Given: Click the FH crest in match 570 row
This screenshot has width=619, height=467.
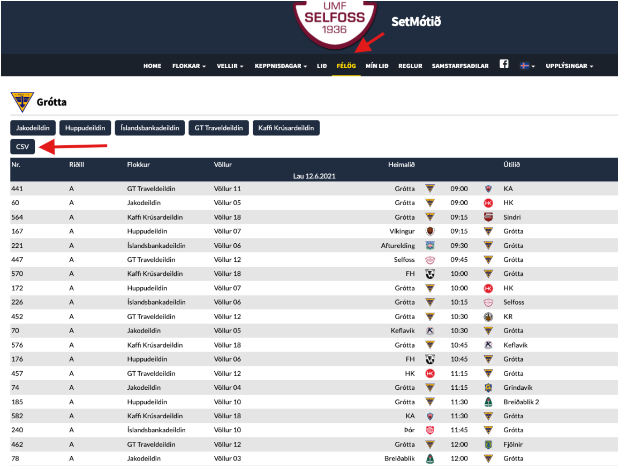Looking at the screenshot, I should [430, 274].
